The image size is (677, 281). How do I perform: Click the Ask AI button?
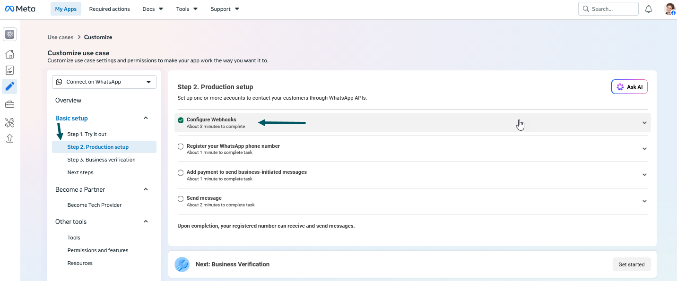click(x=629, y=87)
